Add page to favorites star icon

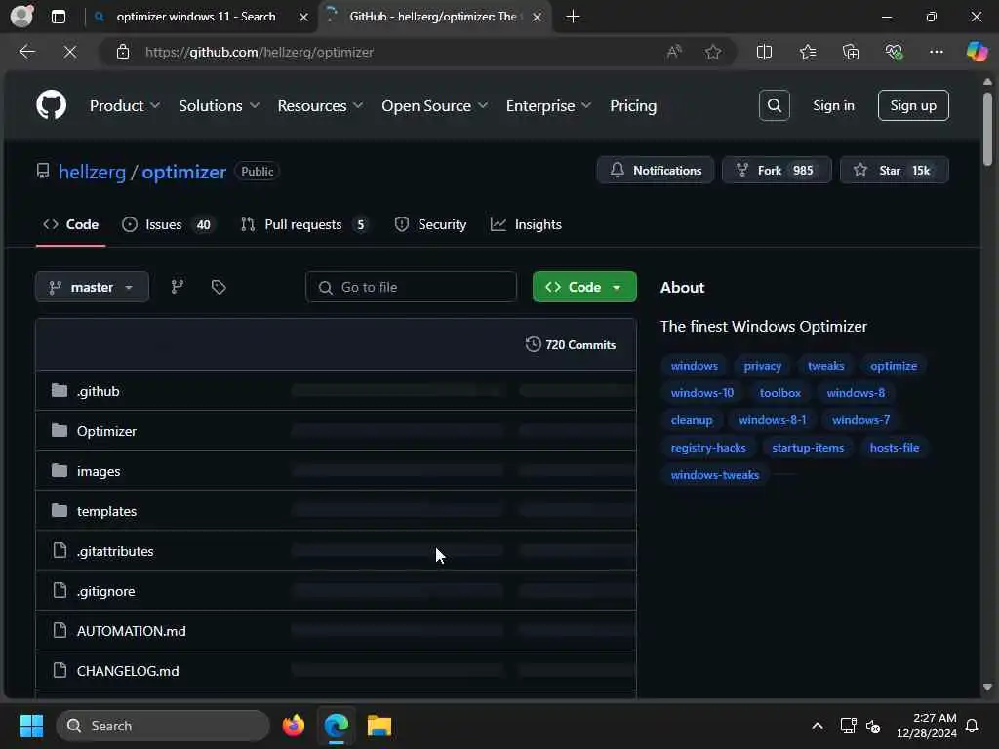tap(713, 52)
